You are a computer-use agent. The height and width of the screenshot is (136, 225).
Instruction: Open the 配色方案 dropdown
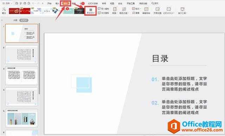(x=124, y=11)
